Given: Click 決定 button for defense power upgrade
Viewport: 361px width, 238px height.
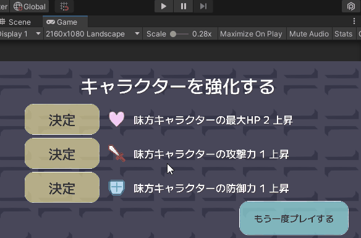Looking at the screenshot, I should click(62, 187).
